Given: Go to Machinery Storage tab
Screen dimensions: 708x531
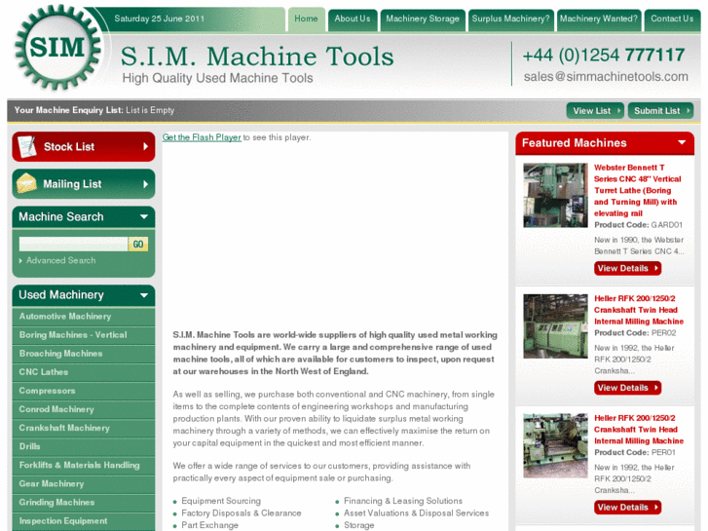Looking at the screenshot, I should (x=423, y=19).
